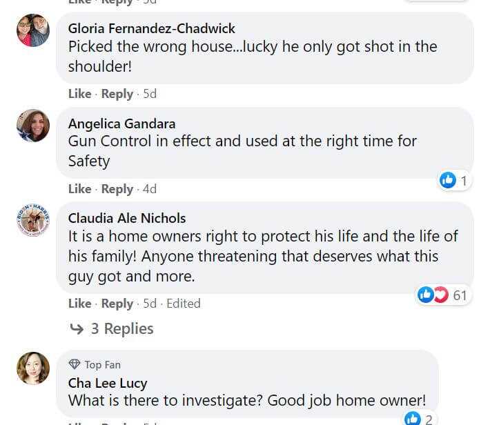
Task: Open Cha Lee Lucy's profile picture
Action: (x=33, y=368)
